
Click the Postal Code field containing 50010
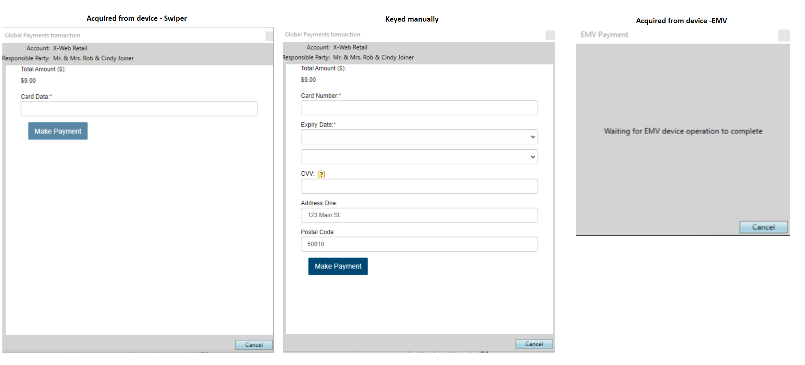click(419, 244)
